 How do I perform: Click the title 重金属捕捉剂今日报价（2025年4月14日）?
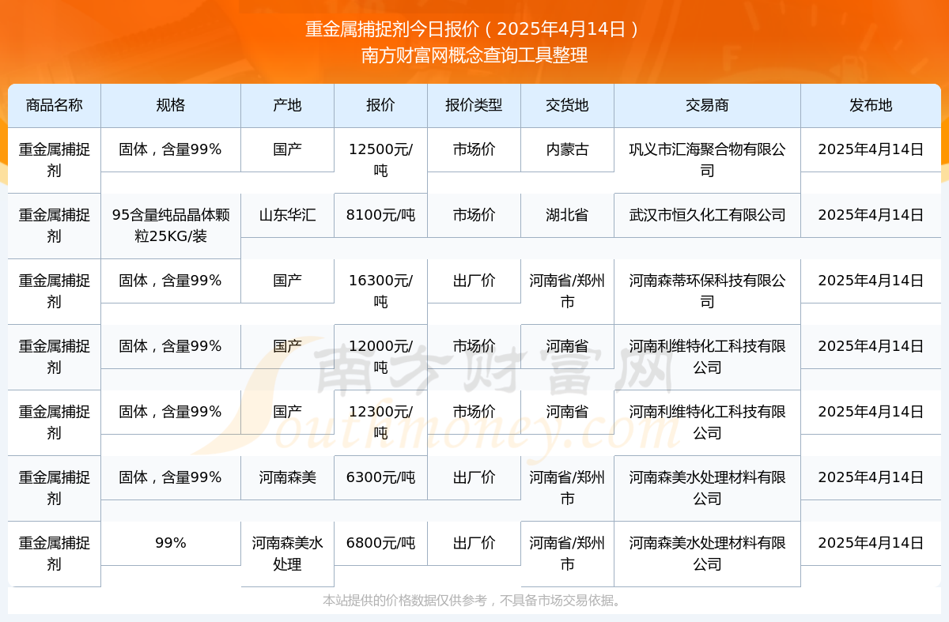tap(474, 29)
